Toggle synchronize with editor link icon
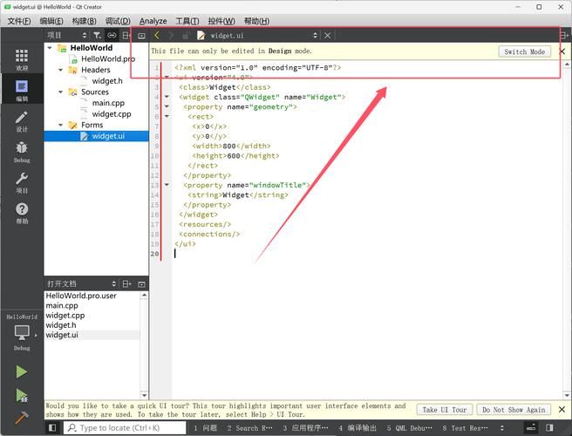Screen dimensions: 572x436 point(112,36)
